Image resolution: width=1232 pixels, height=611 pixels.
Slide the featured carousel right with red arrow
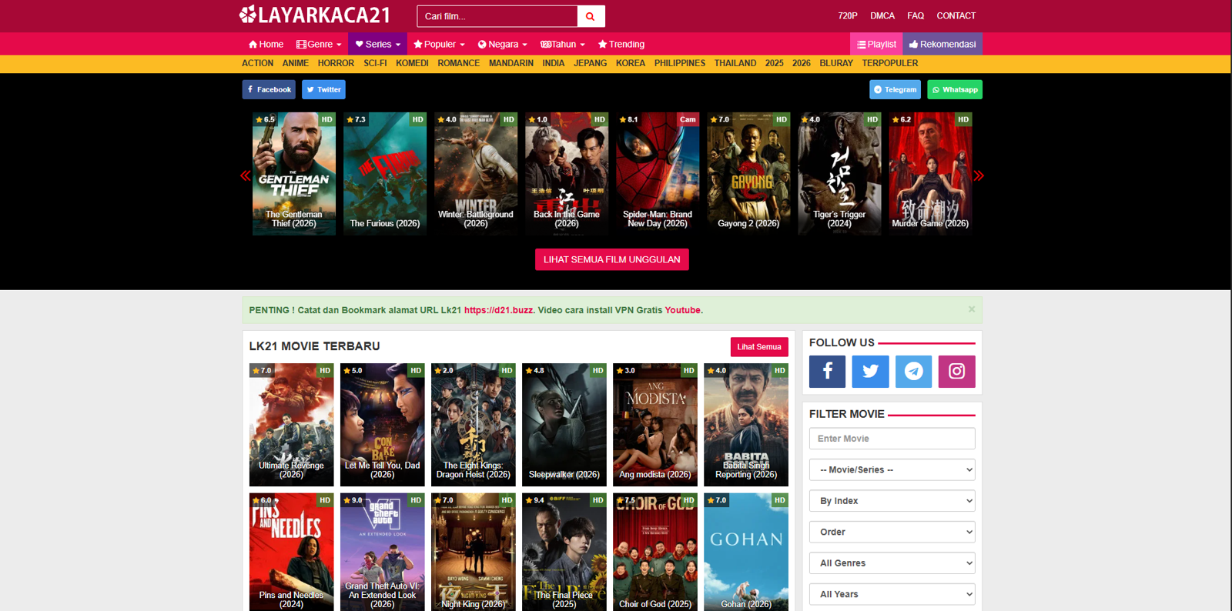tap(979, 175)
